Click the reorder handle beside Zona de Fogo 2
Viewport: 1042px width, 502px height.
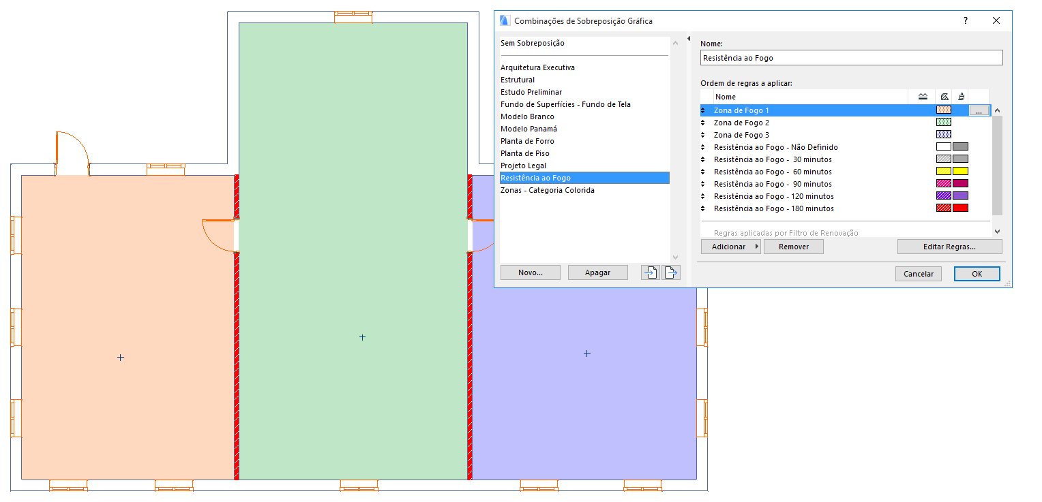click(x=703, y=123)
